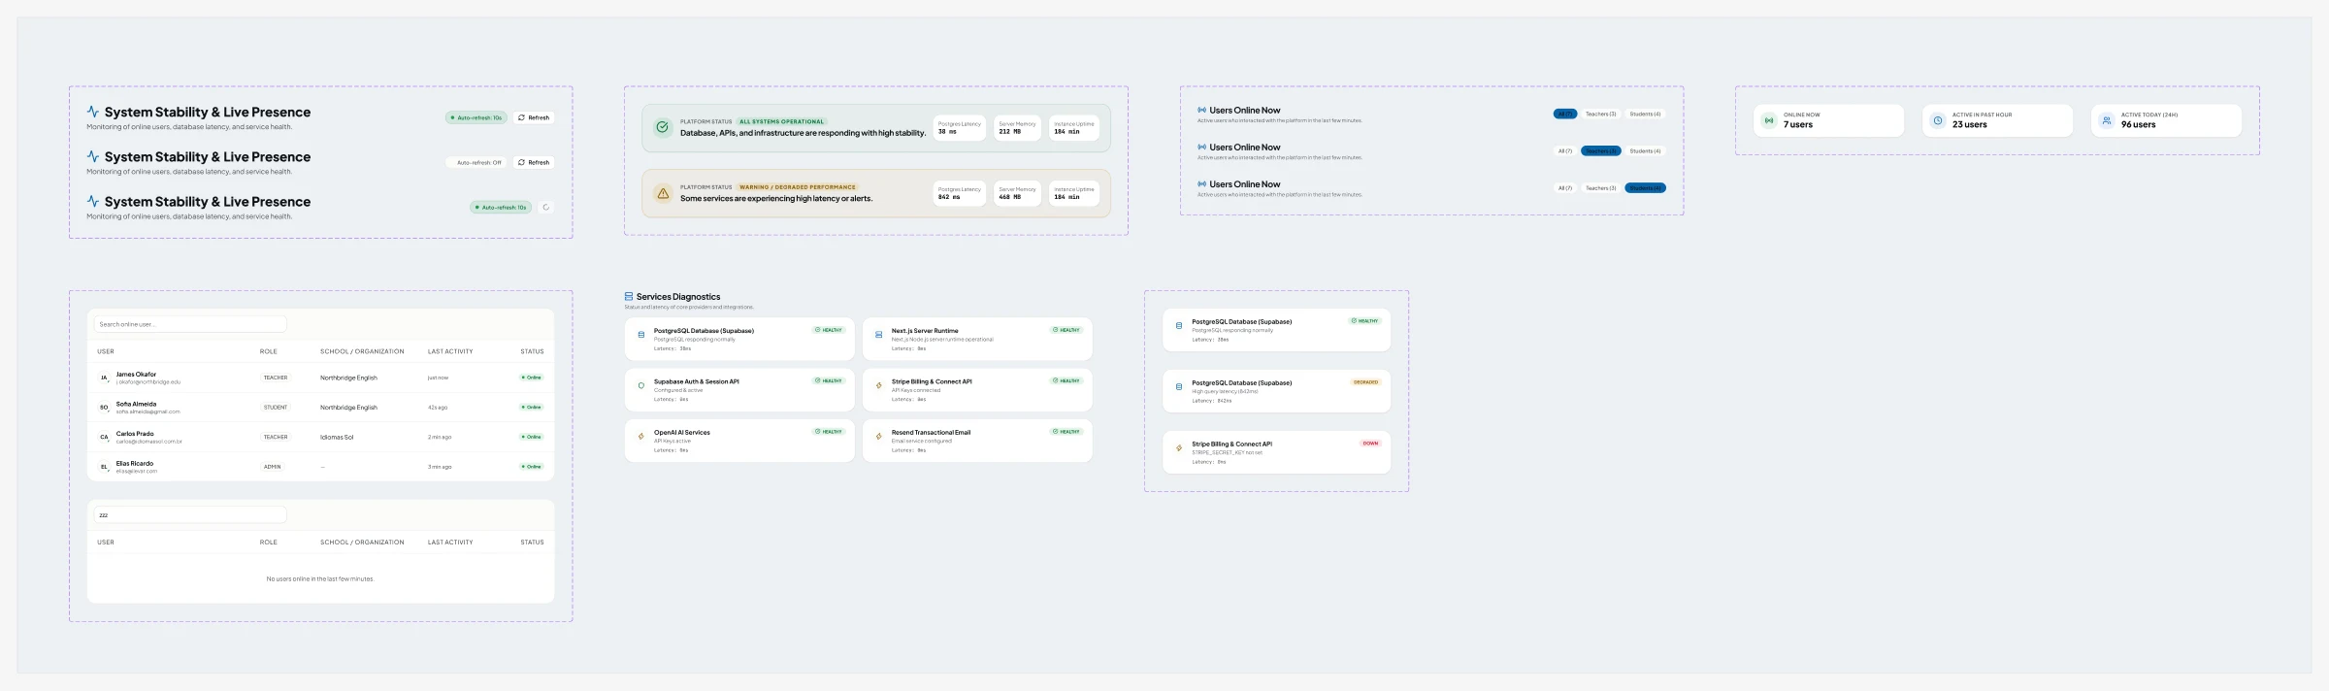Click the Idiomas Sol organization cell

(337, 437)
